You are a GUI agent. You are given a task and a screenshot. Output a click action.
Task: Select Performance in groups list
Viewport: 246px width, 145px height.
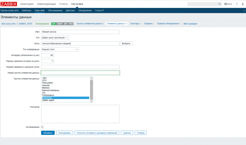click(65, 95)
